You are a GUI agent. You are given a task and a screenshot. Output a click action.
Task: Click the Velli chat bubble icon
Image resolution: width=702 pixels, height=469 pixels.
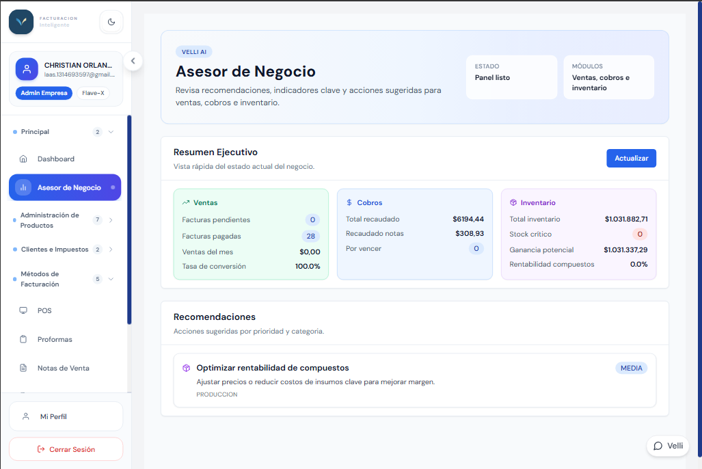(x=658, y=446)
